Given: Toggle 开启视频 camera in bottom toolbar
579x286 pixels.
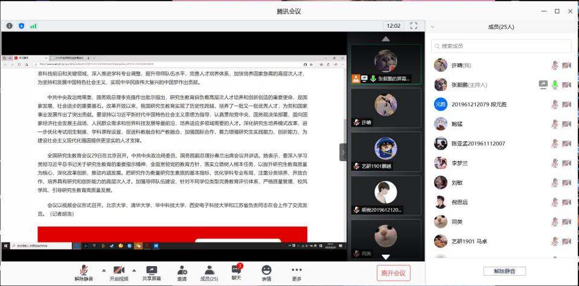Looking at the screenshot, I should pyautogui.click(x=118, y=273).
